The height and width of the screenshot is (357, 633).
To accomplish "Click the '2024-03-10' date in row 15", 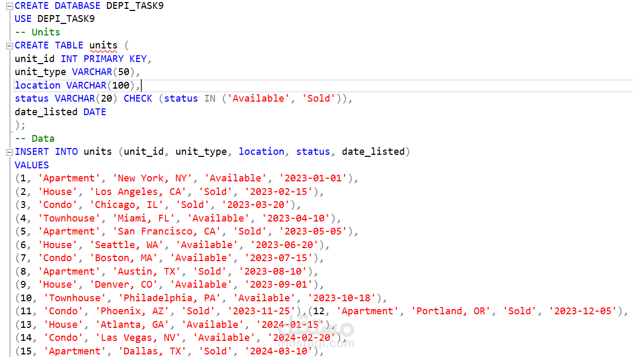I will click(278, 351).
